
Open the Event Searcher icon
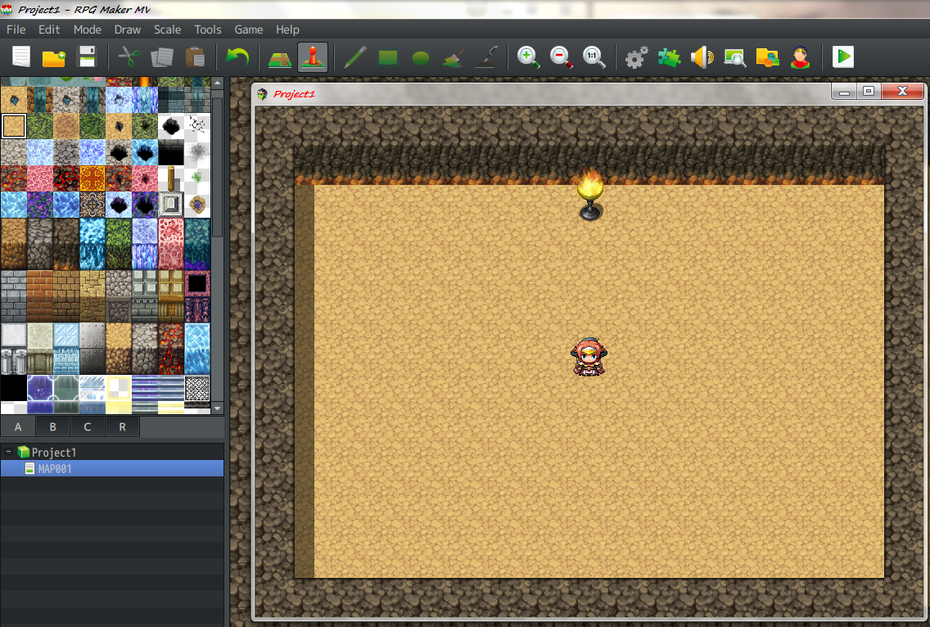pos(735,57)
